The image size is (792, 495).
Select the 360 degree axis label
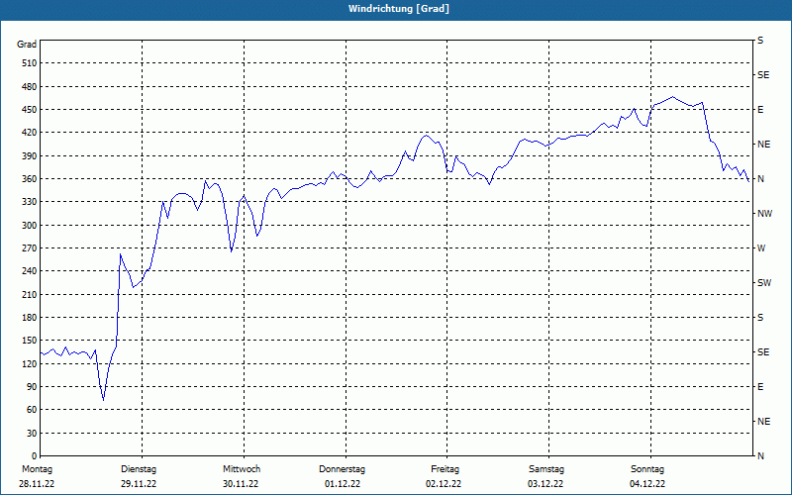point(30,179)
